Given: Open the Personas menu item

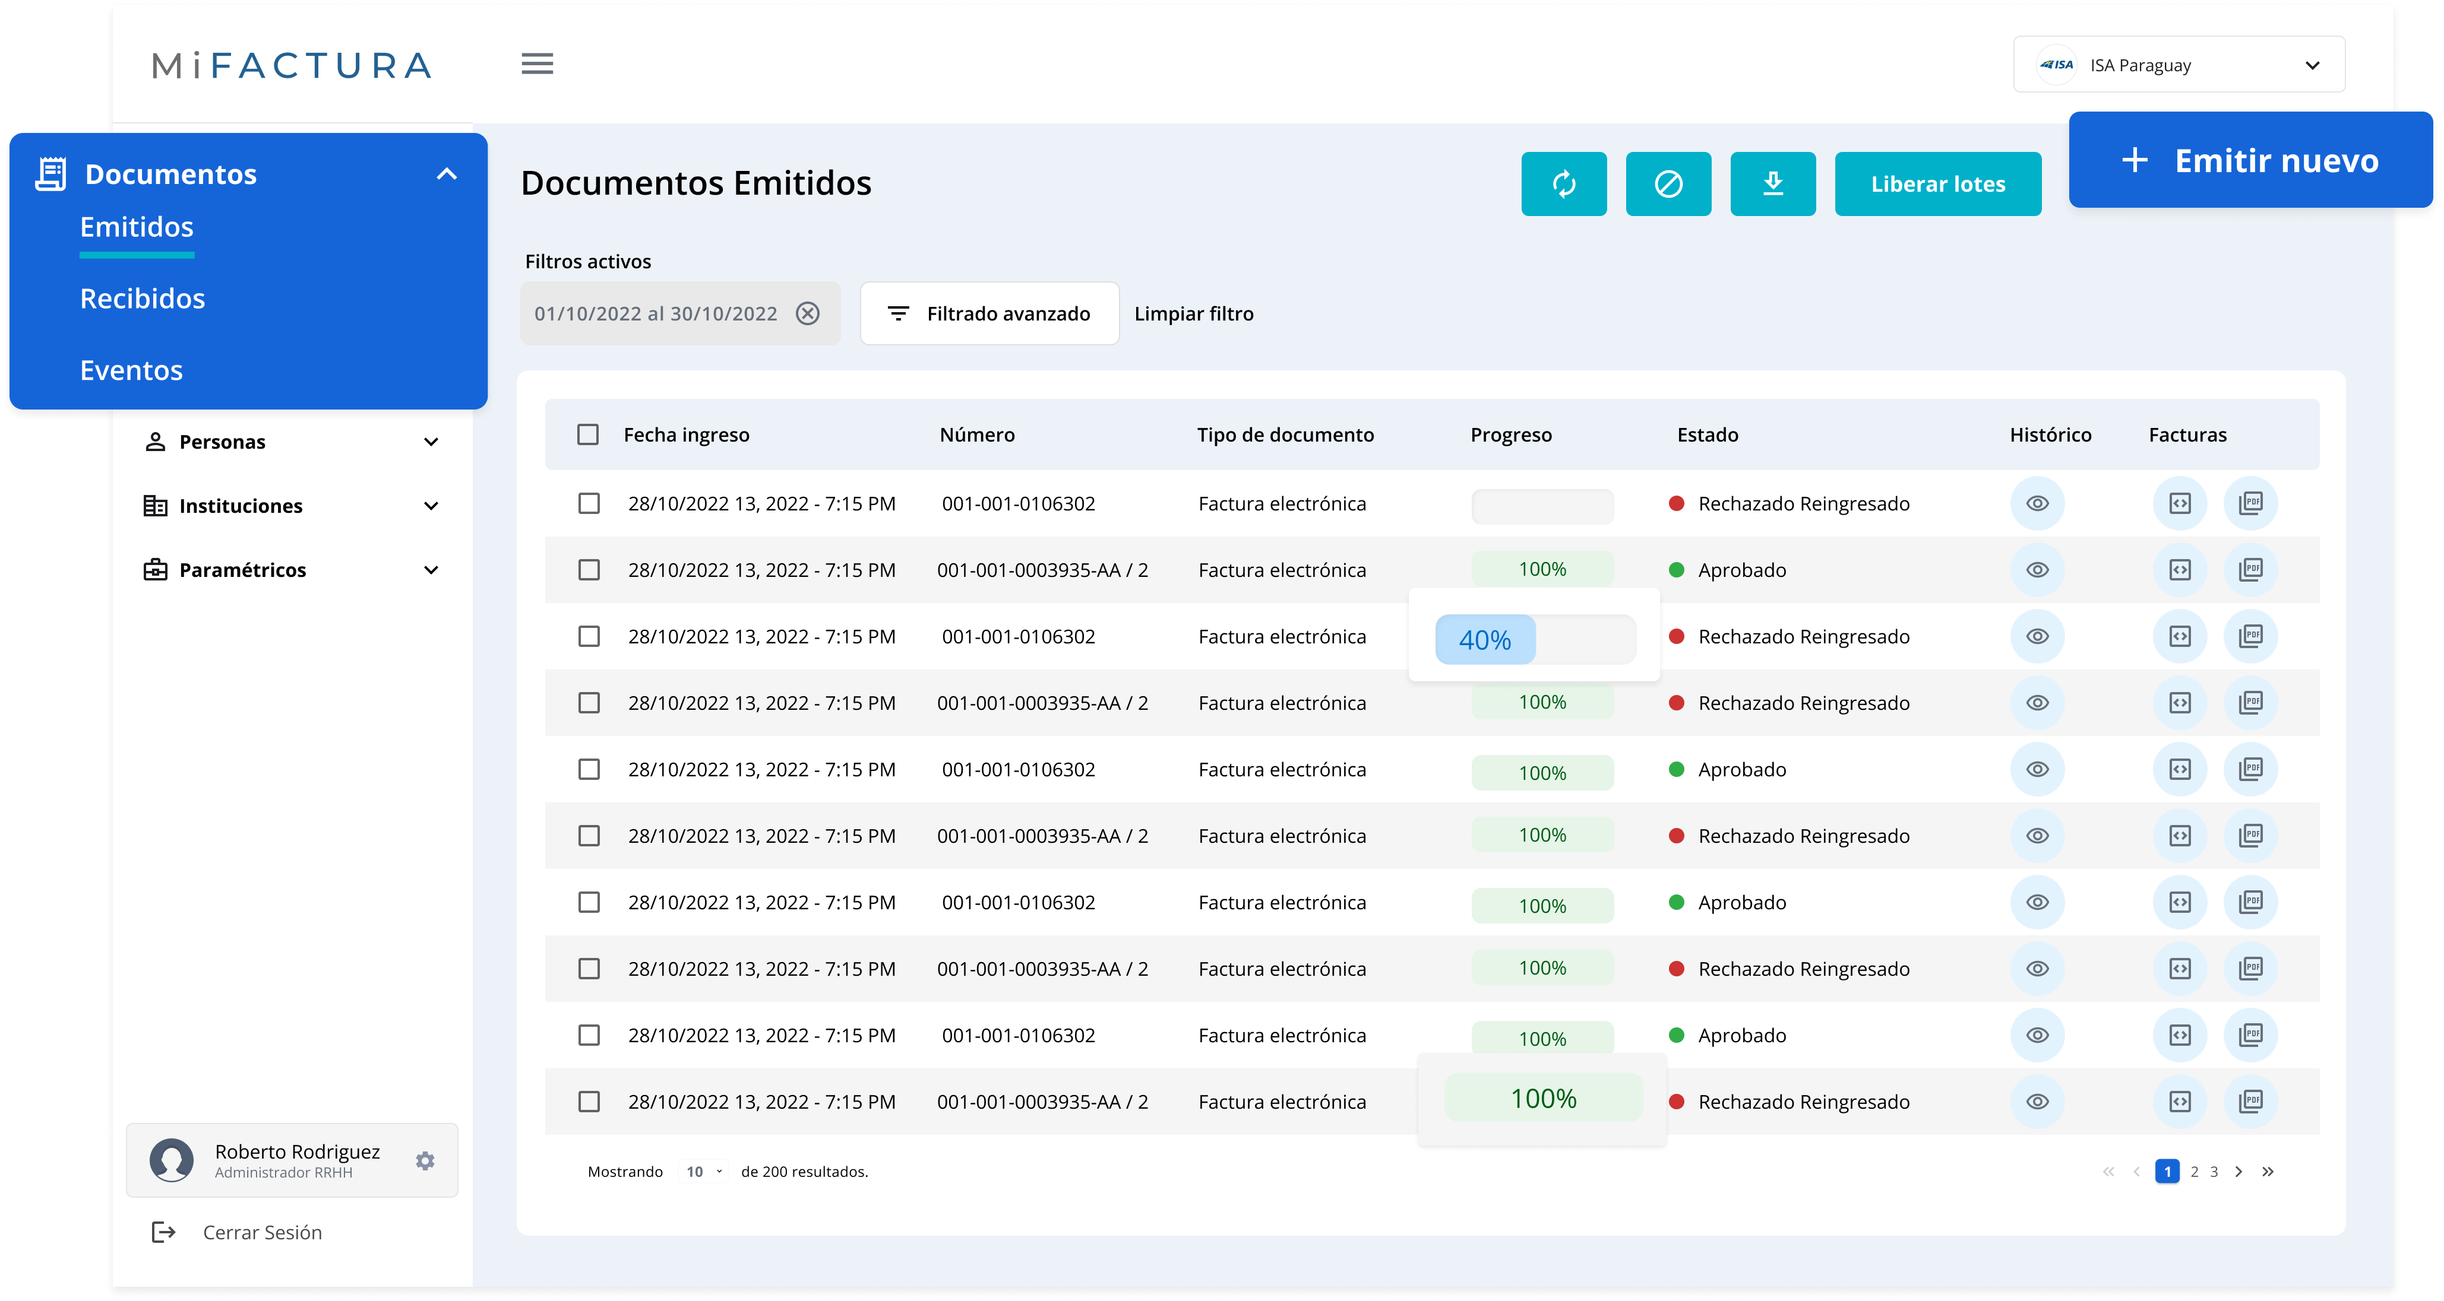Looking at the screenshot, I should (290, 442).
